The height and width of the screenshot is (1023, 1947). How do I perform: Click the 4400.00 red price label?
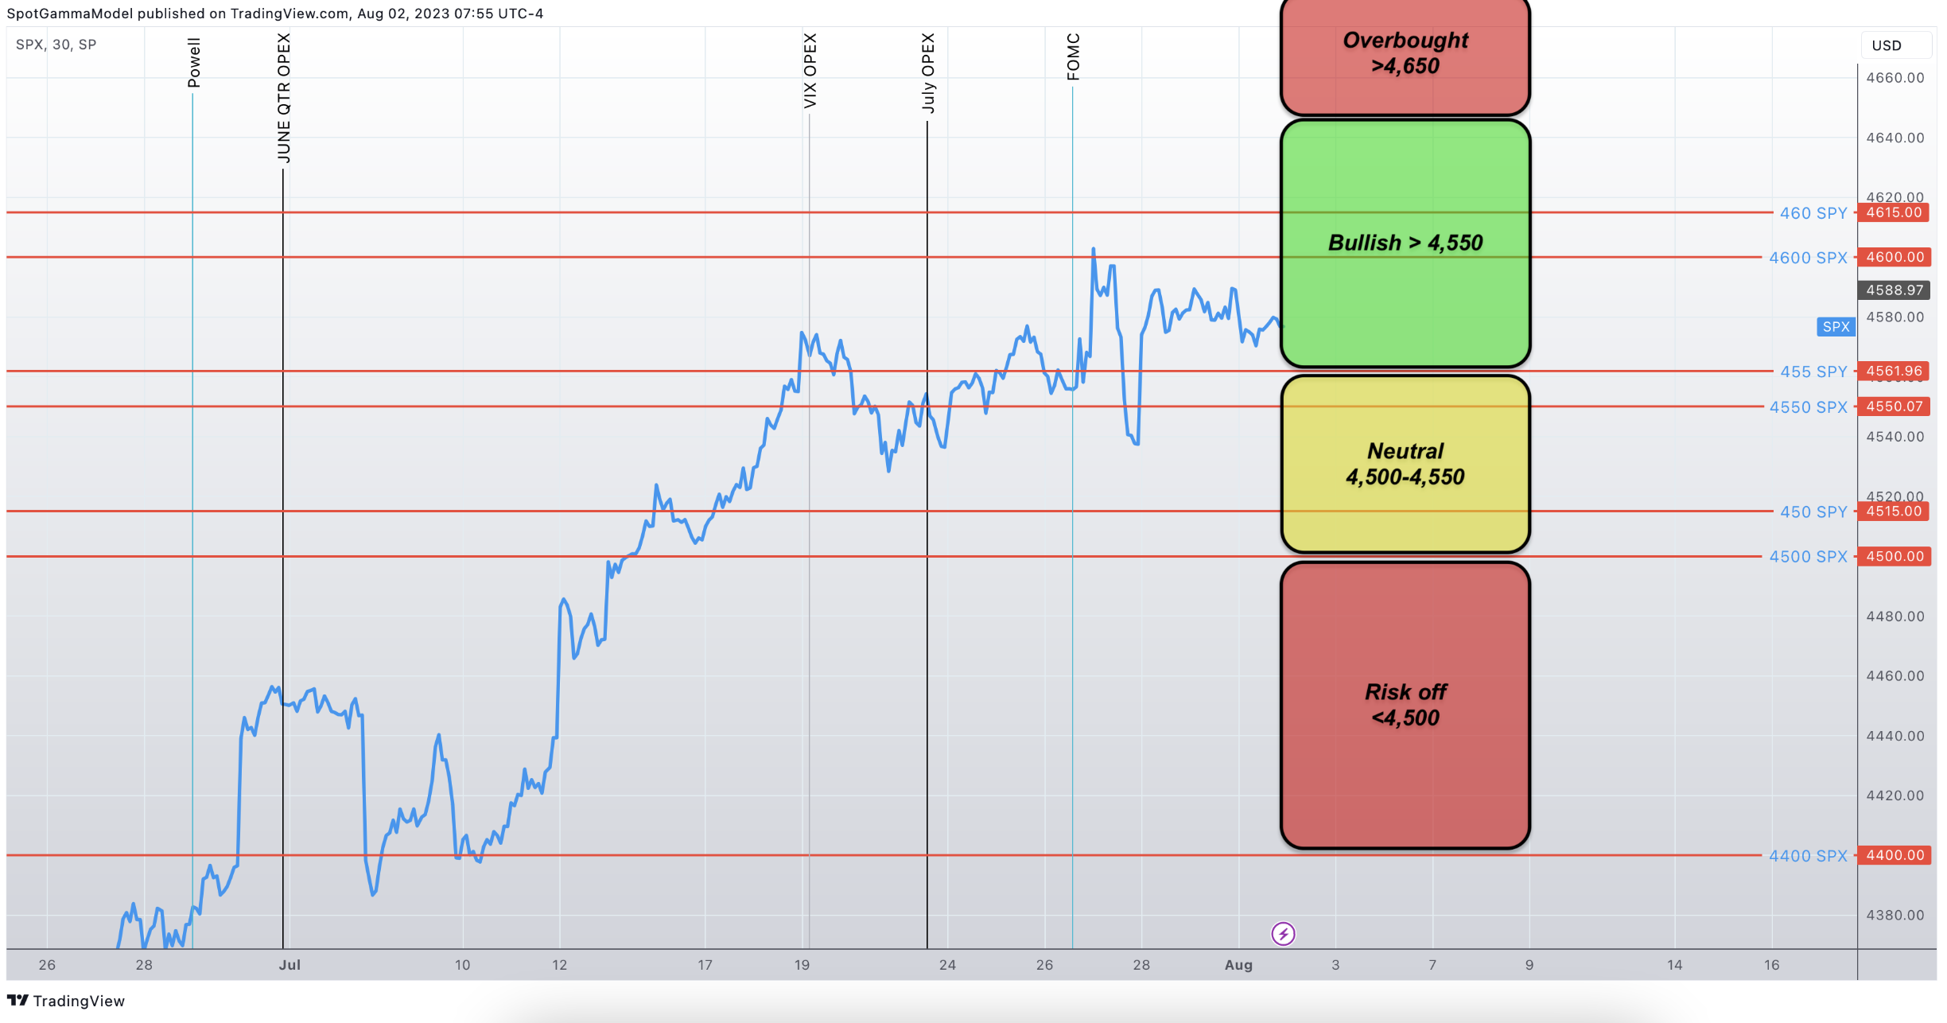(1894, 855)
